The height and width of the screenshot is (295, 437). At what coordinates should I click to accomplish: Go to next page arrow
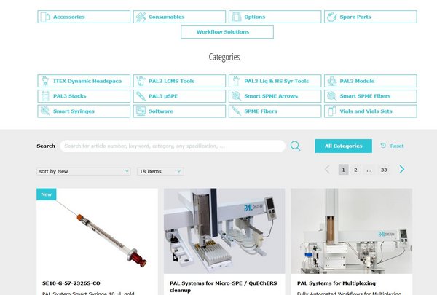point(401,169)
